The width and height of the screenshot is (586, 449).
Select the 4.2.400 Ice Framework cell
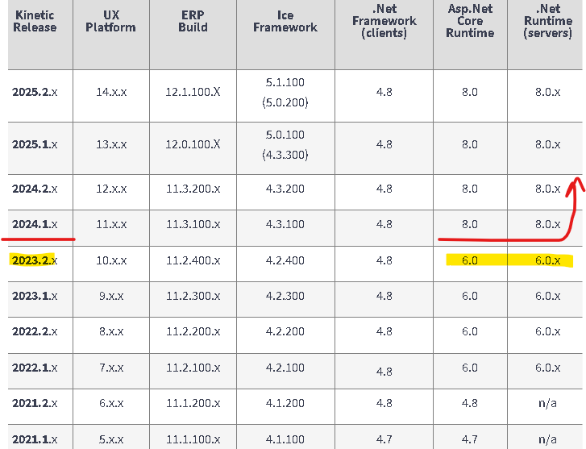pyautogui.click(x=285, y=261)
